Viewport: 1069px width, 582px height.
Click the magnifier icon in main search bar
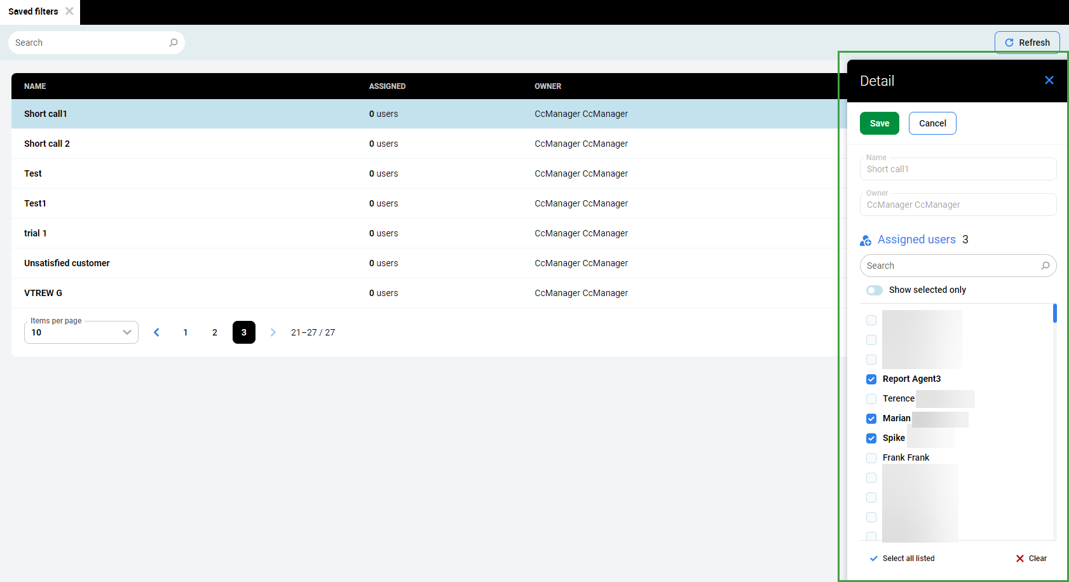tap(173, 42)
